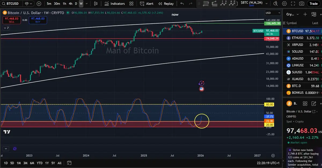322x168 pixels.
Task: Click the yellow 80.00 oscillator level label
Action: pos(269,104)
